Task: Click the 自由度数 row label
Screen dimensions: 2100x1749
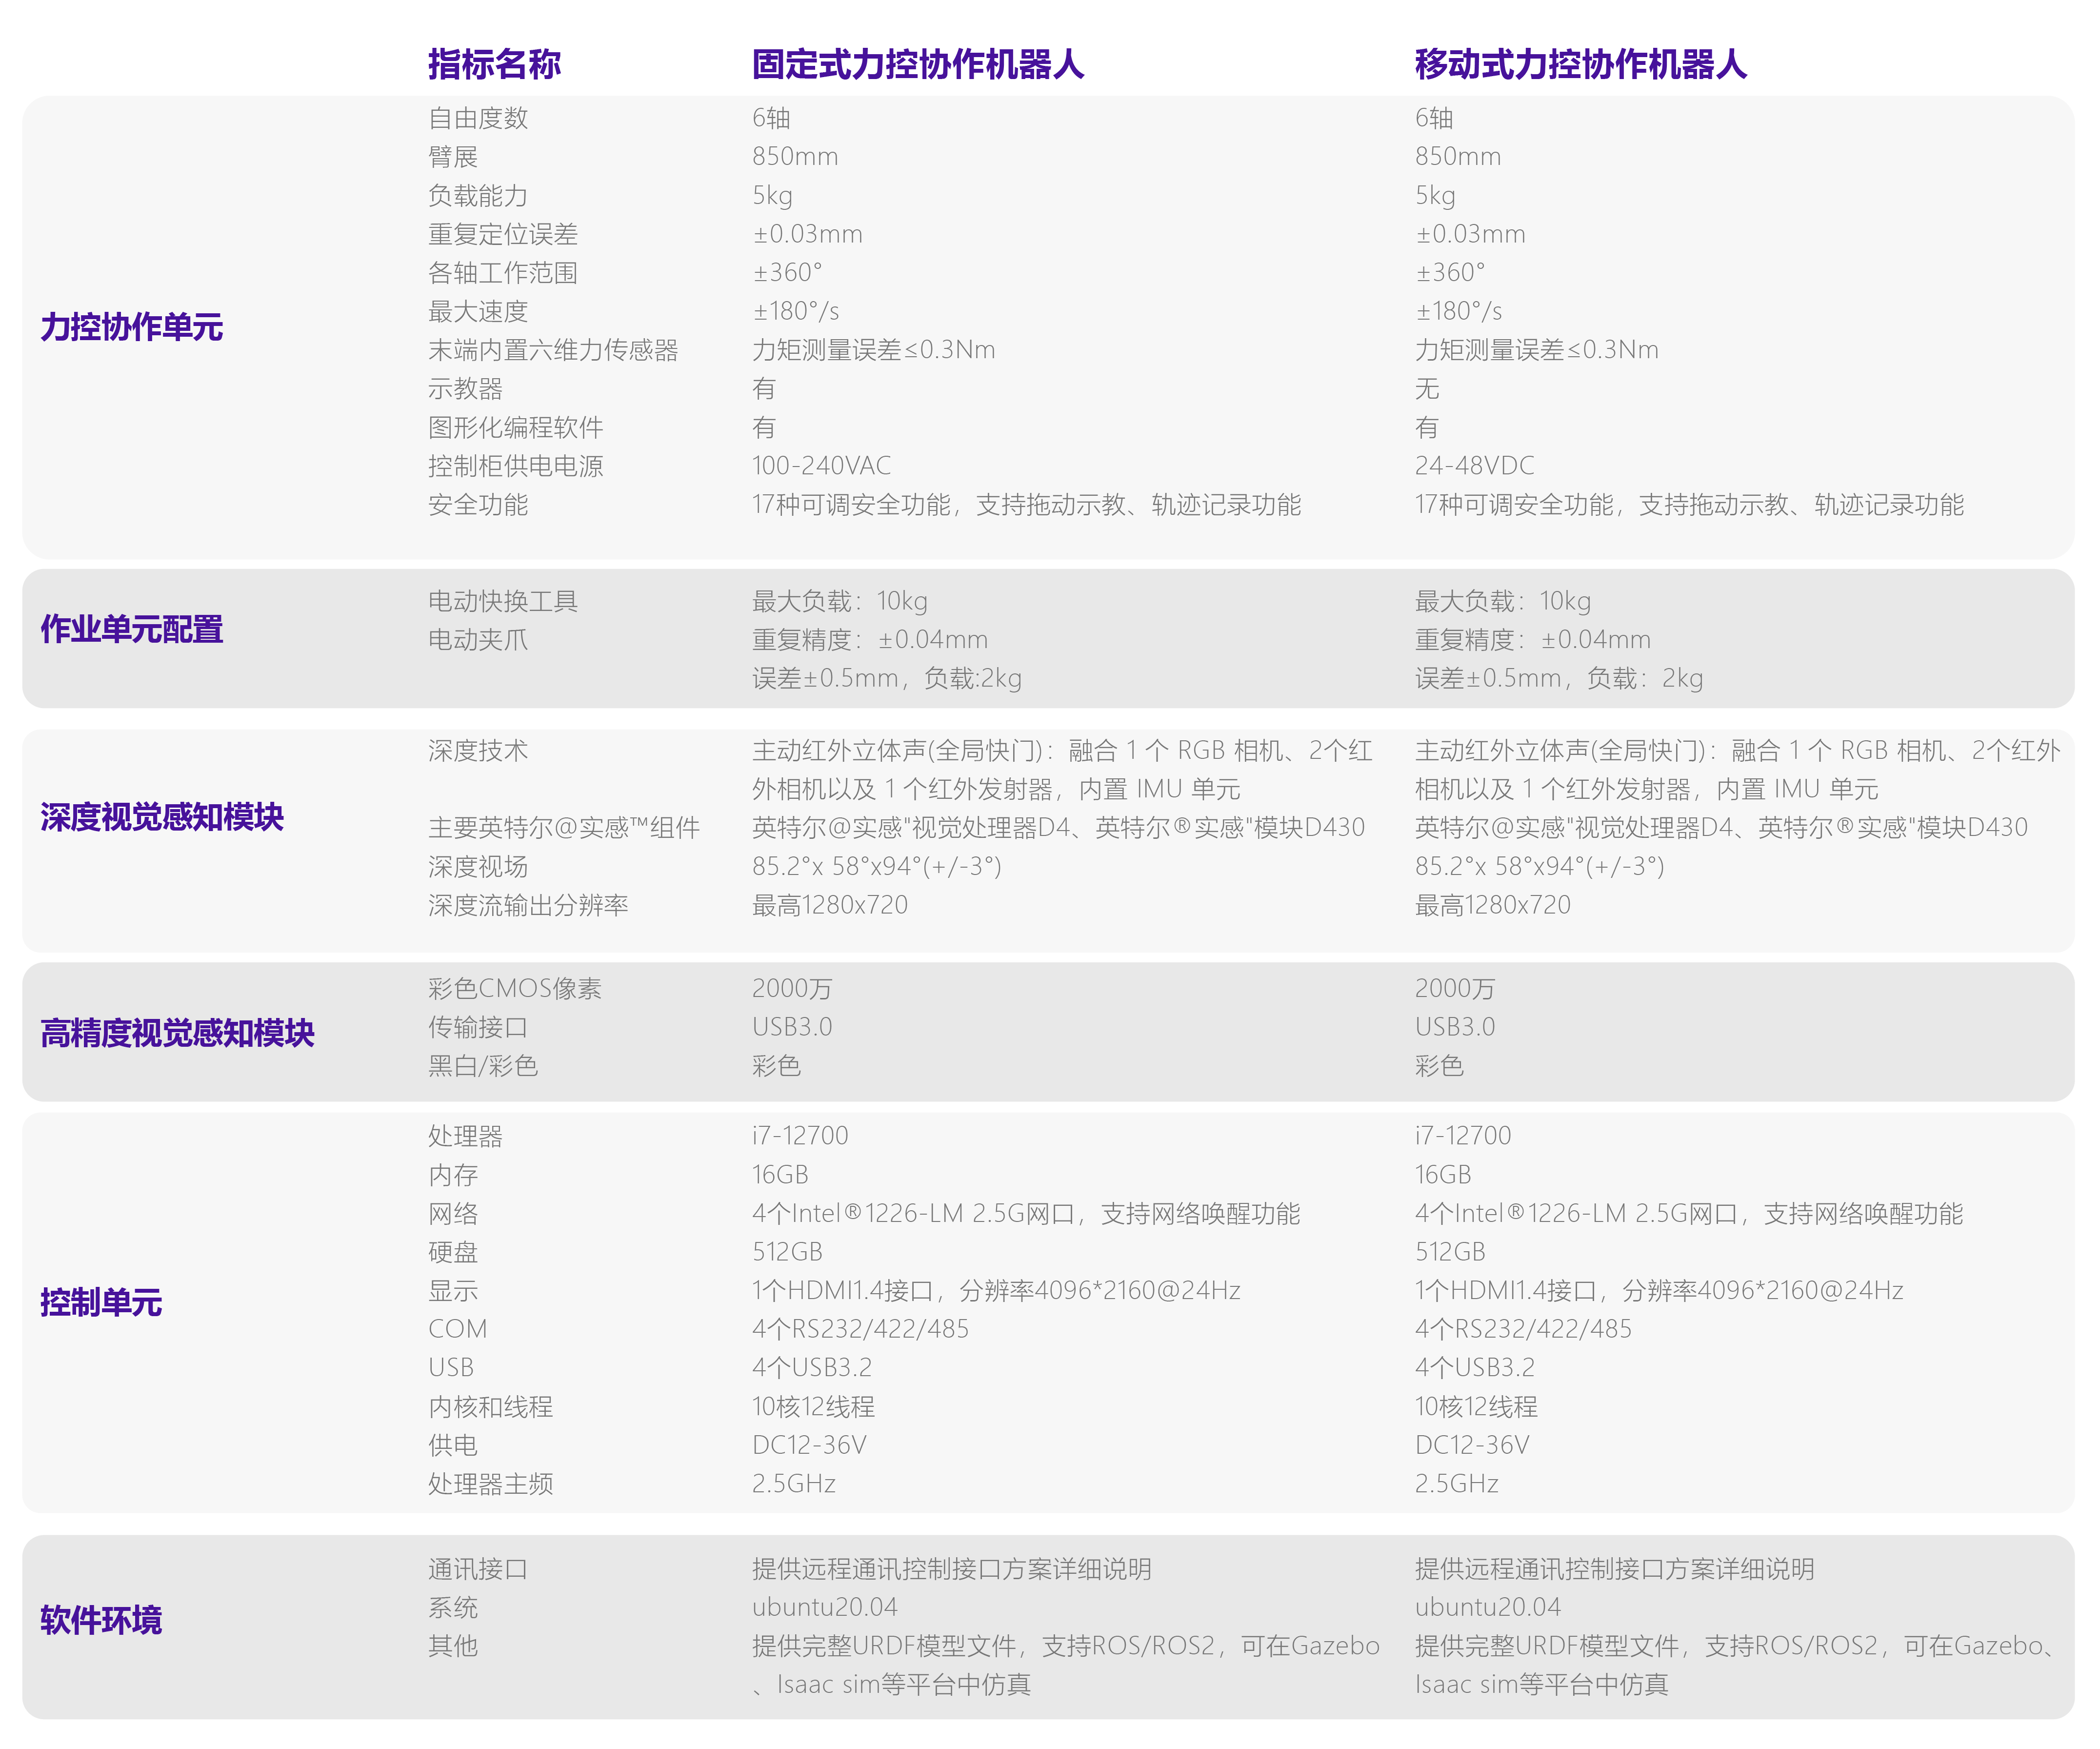Action: 478,118
